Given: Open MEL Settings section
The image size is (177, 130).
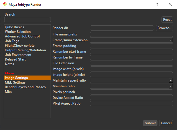Looking at the screenshot, I should click(x=15, y=82).
